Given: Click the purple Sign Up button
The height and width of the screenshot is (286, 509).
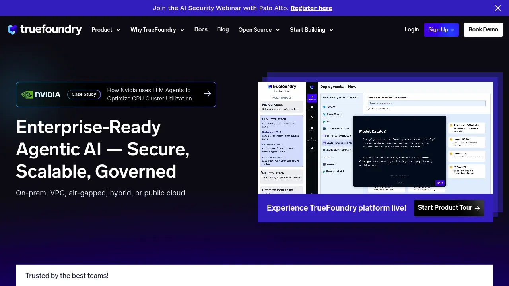Looking at the screenshot, I should pos(441,30).
